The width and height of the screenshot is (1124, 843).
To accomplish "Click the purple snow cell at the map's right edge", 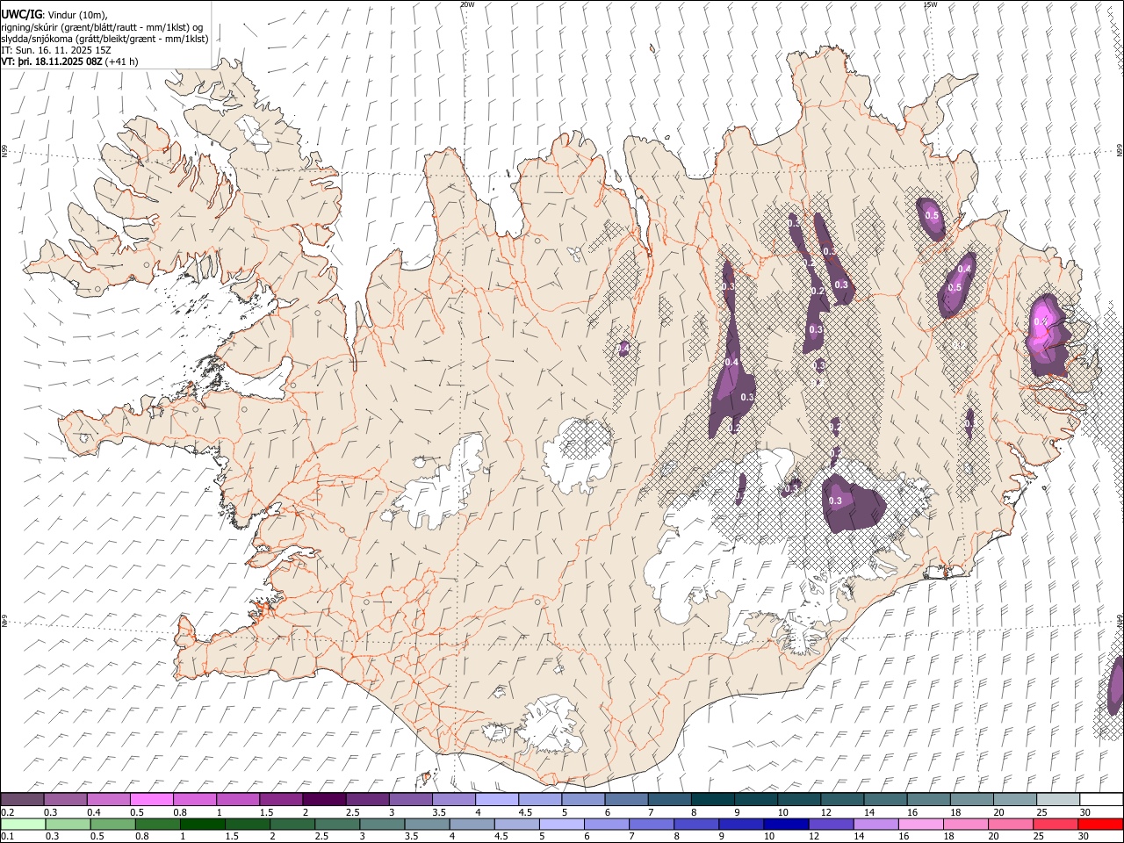I will click(1116, 685).
